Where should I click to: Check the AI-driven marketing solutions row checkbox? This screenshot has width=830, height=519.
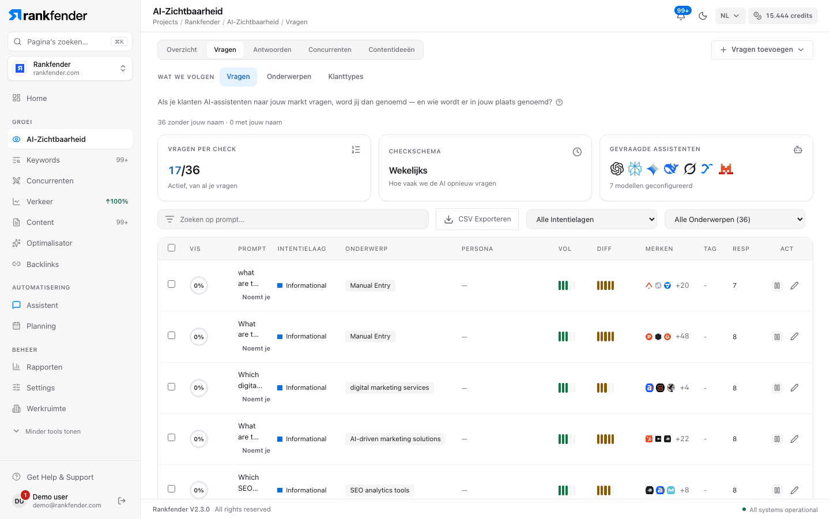[171, 438]
